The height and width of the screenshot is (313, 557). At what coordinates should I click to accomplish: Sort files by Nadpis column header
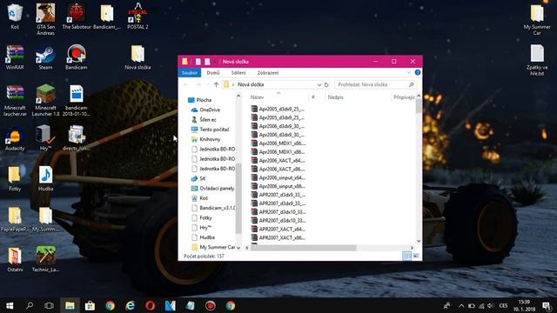(335, 97)
